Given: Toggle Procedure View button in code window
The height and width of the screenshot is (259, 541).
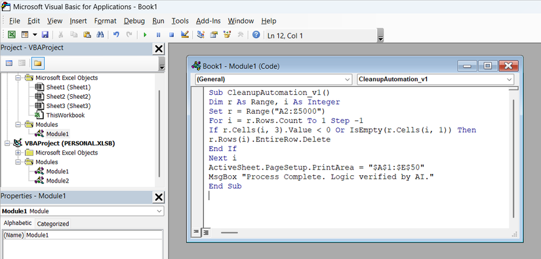Looking at the screenshot, I should coord(195,233).
